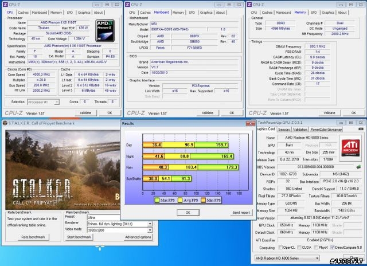The width and height of the screenshot is (367, 266).
Task: Toggle the OpenCL checkbox in GPU-Z
Action: point(280,247)
